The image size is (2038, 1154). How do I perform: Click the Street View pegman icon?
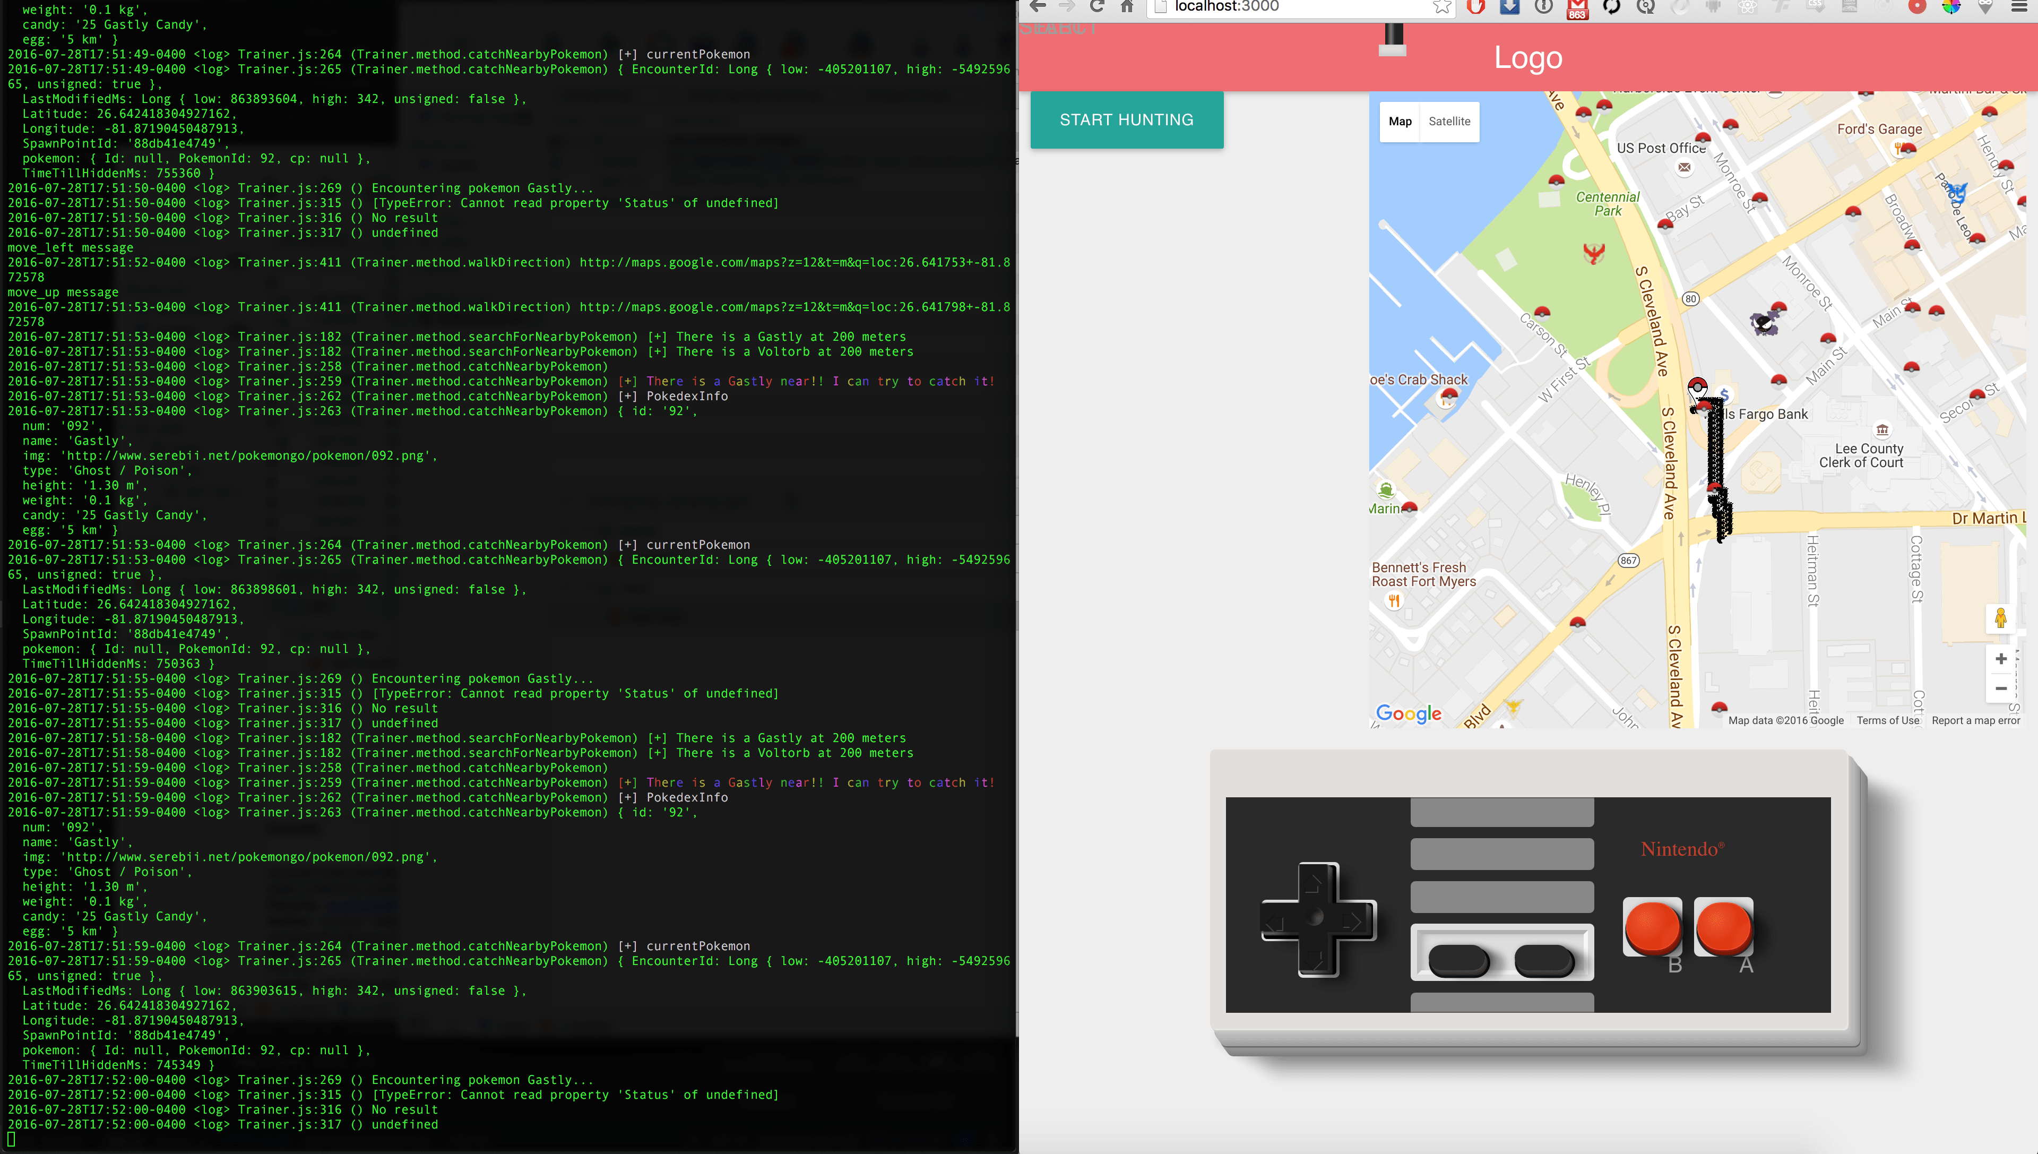click(x=2000, y=618)
